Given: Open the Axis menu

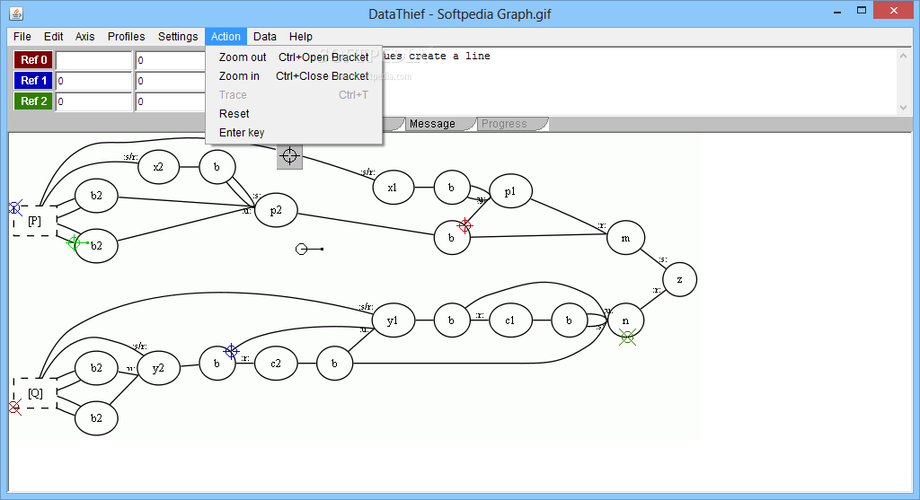Looking at the screenshot, I should pos(84,36).
